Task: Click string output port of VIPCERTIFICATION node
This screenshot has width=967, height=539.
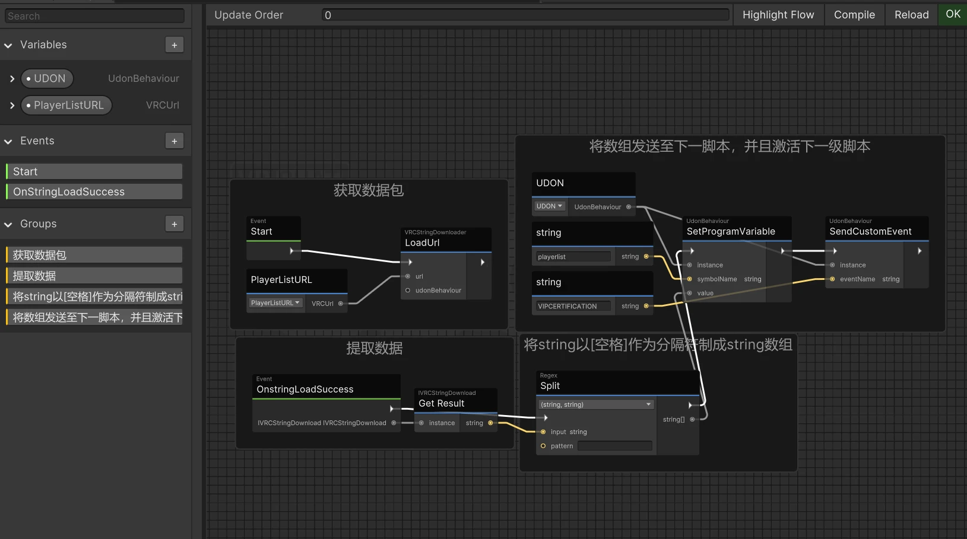Action: point(646,306)
